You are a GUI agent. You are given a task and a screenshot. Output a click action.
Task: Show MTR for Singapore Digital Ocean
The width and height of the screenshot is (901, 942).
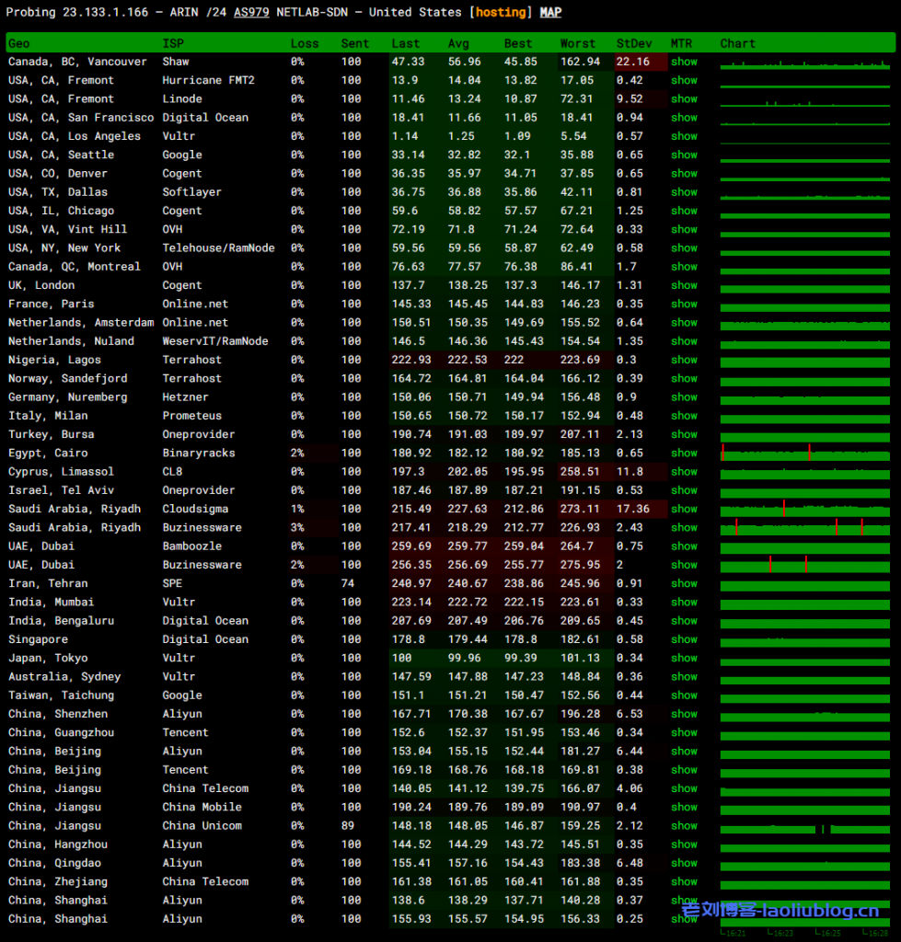[x=684, y=639]
